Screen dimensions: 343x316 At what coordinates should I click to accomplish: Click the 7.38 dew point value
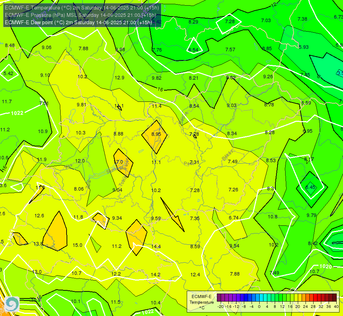(x=302, y=19)
